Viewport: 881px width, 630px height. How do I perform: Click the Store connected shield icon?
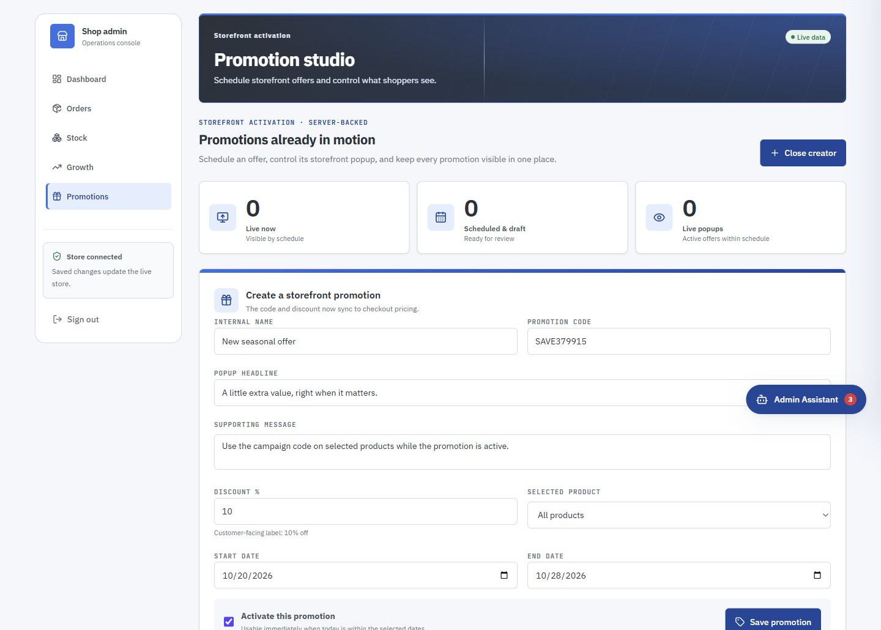coord(57,256)
